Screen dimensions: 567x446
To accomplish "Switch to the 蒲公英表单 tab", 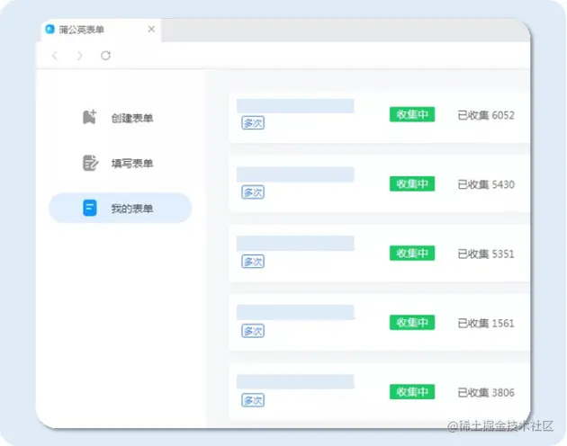I will click(101, 30).
